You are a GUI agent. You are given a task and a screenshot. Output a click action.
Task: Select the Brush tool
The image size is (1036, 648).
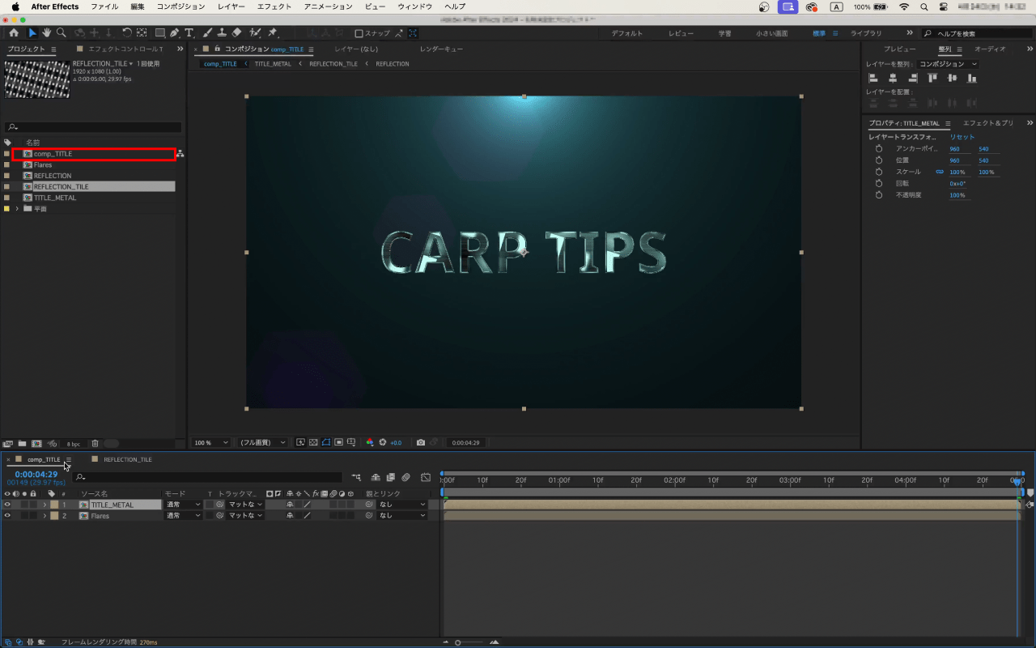pyautogui.click(x=207, y=33)
